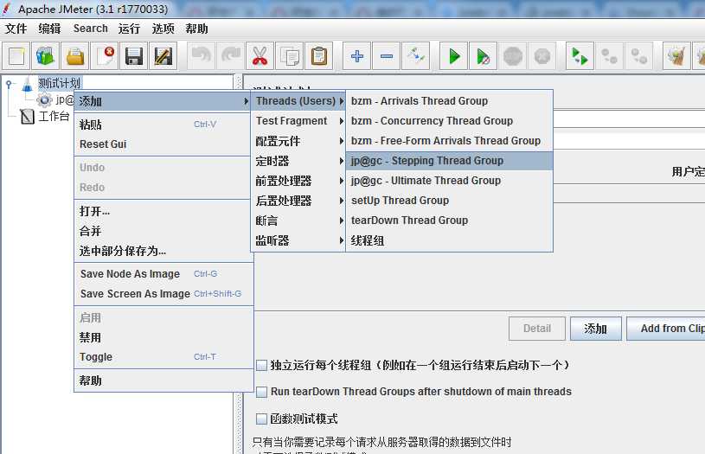Click the Cut scissors icon
Image resolution: width=705 pixels, height=454 pixels.
[x=260, y=56]
